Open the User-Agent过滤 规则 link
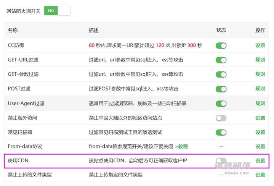This screenshot has width=274, height=186. (x=260, y=104)
